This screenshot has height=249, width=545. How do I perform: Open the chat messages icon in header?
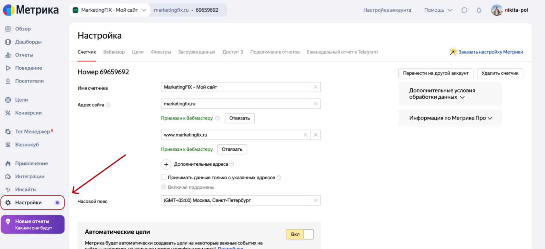tap(464, 10)
